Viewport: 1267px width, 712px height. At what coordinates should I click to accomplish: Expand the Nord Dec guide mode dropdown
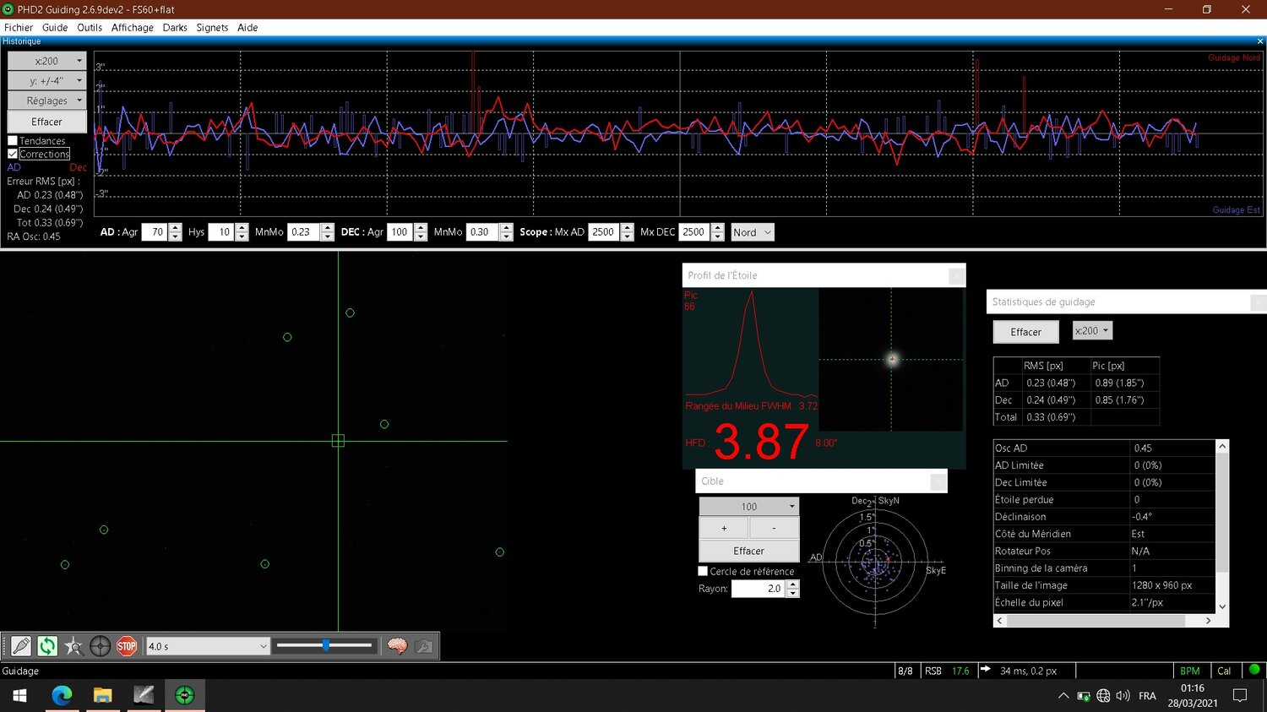(752, 232)
